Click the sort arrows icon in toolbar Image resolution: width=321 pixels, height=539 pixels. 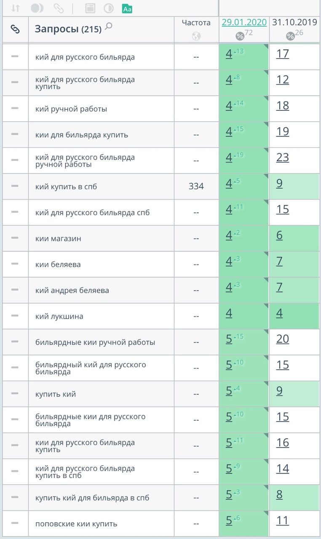16,8
